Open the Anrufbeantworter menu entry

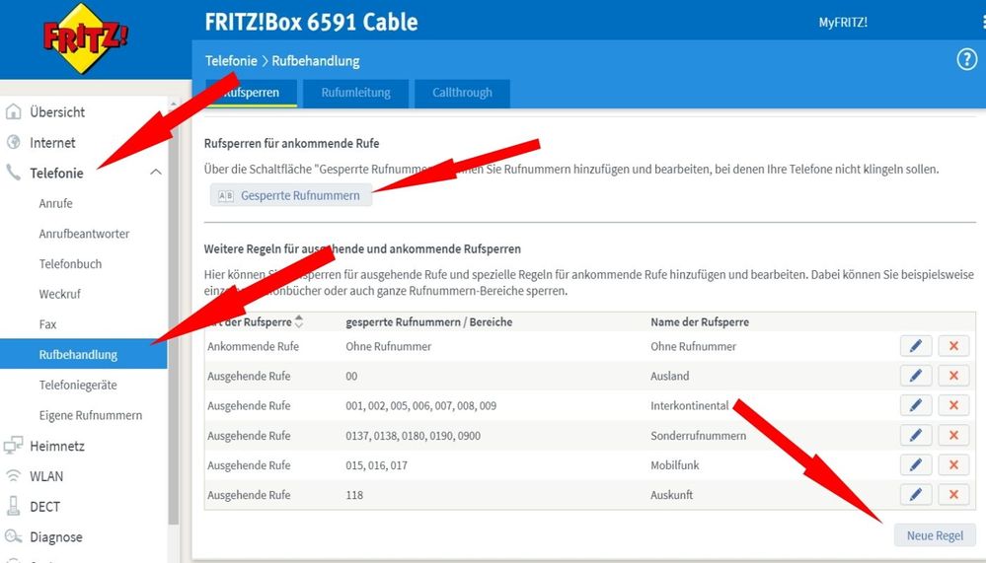tap(84, 233)
